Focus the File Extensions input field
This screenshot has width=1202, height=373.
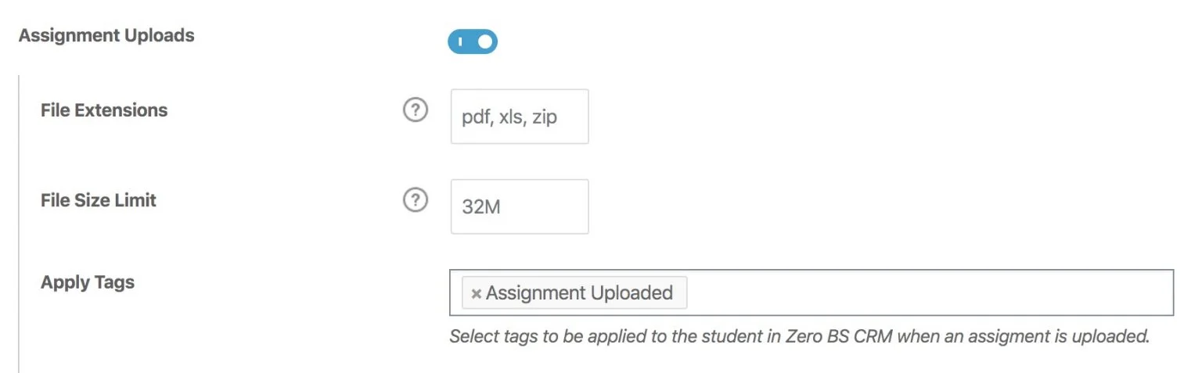(x=520, y=117)
